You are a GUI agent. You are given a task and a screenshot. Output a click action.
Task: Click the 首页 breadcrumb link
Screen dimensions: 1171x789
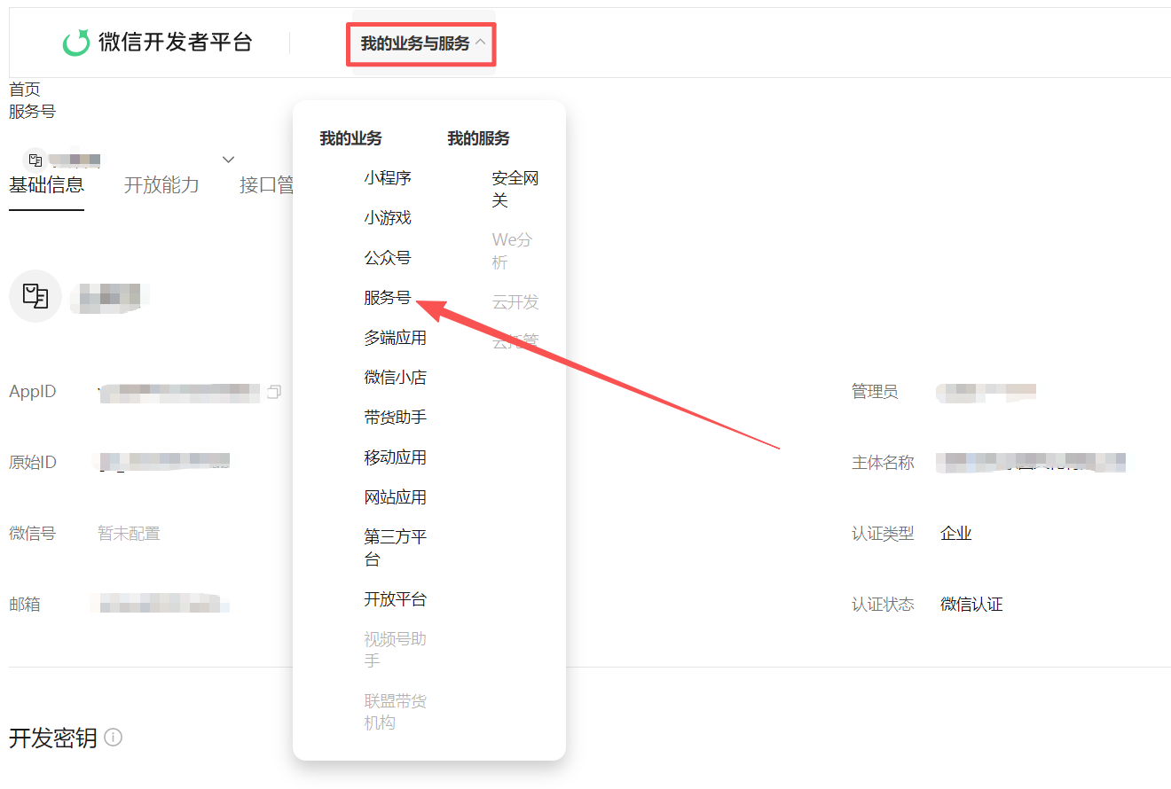click(25, 90)
